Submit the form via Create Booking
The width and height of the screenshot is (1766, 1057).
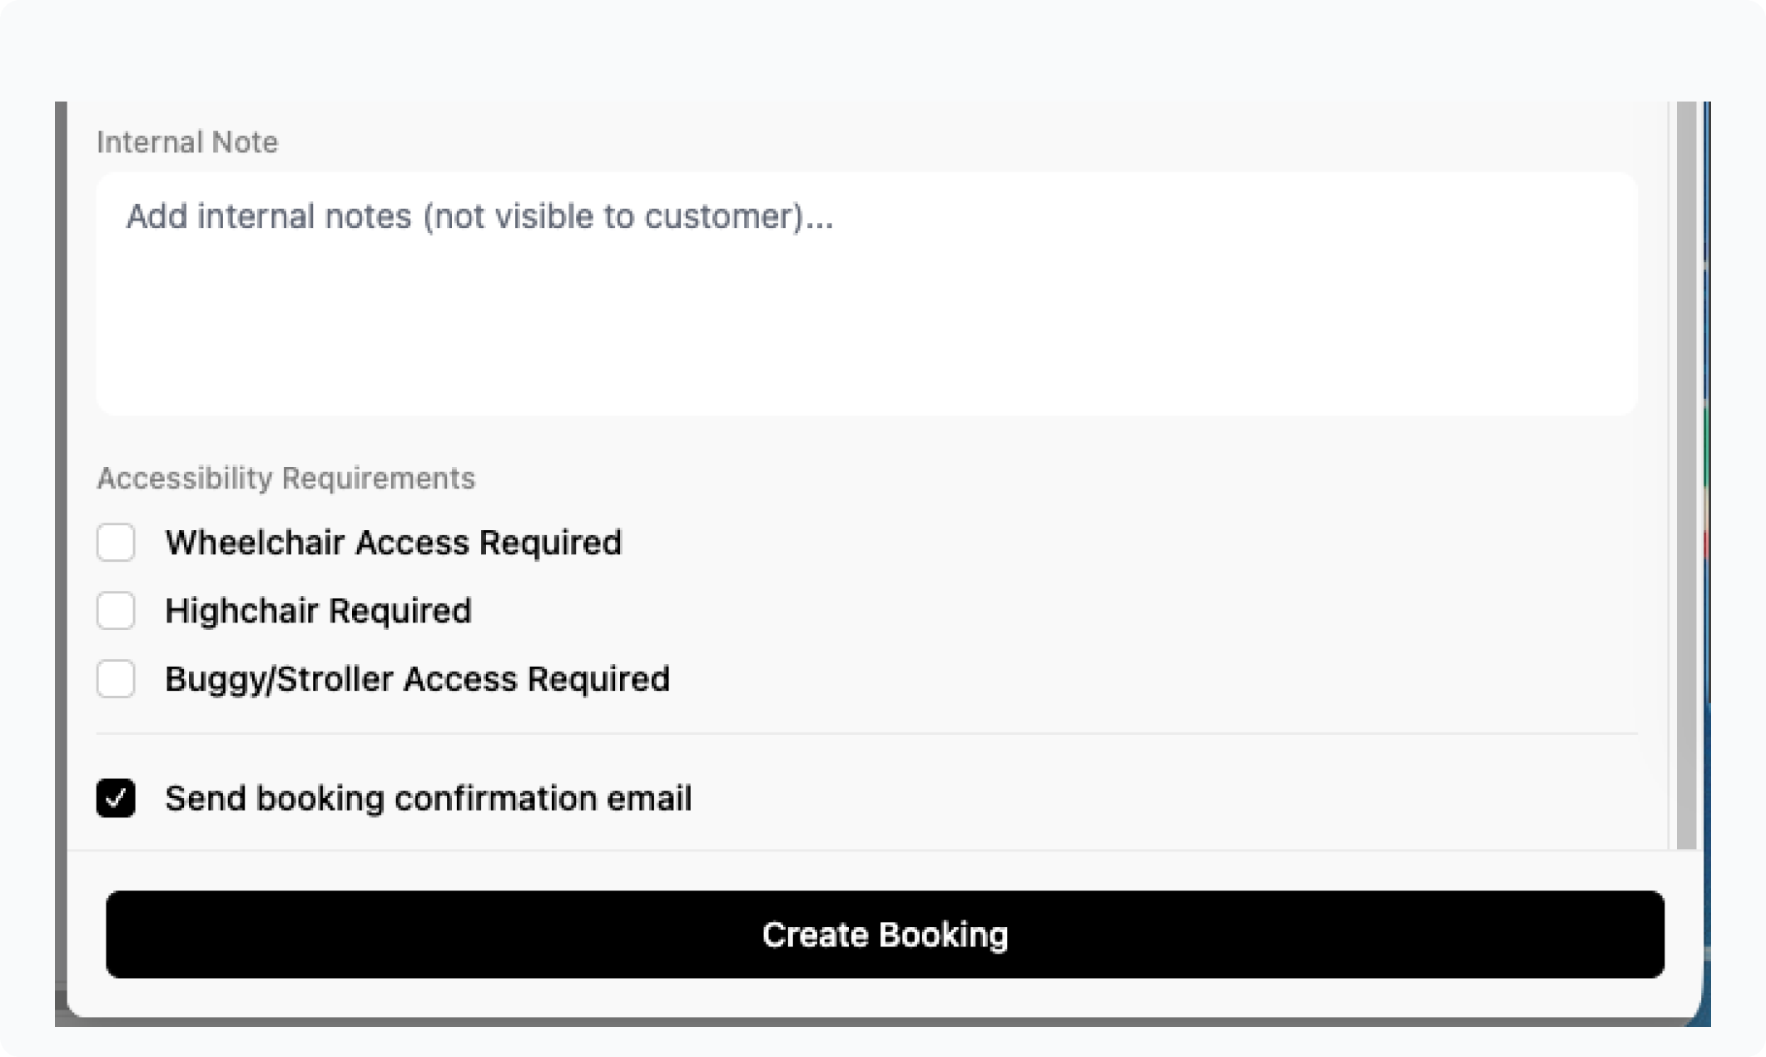(885, 934)
